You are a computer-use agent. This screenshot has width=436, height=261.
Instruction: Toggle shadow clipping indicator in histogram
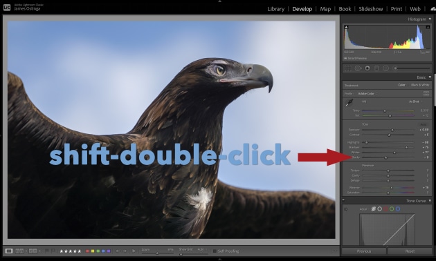(346, 27)
